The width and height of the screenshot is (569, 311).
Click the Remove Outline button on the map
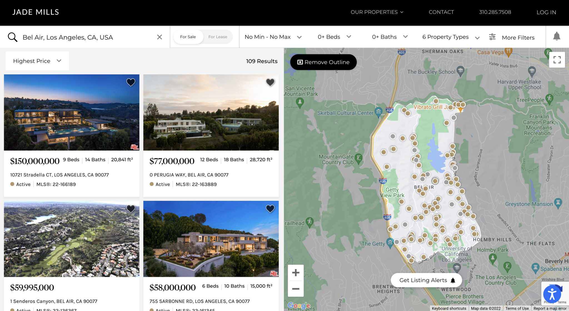pos(323,62)
